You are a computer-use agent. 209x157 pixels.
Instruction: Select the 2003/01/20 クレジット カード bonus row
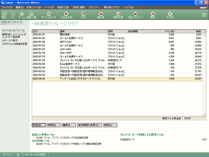click(x=117, y=60)
